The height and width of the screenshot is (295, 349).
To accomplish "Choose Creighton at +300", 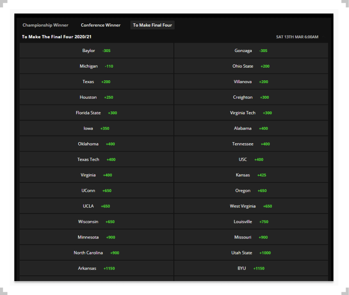I will click(251, 98).
